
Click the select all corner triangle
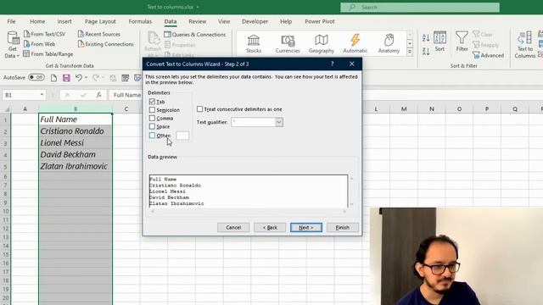[7, 109]
